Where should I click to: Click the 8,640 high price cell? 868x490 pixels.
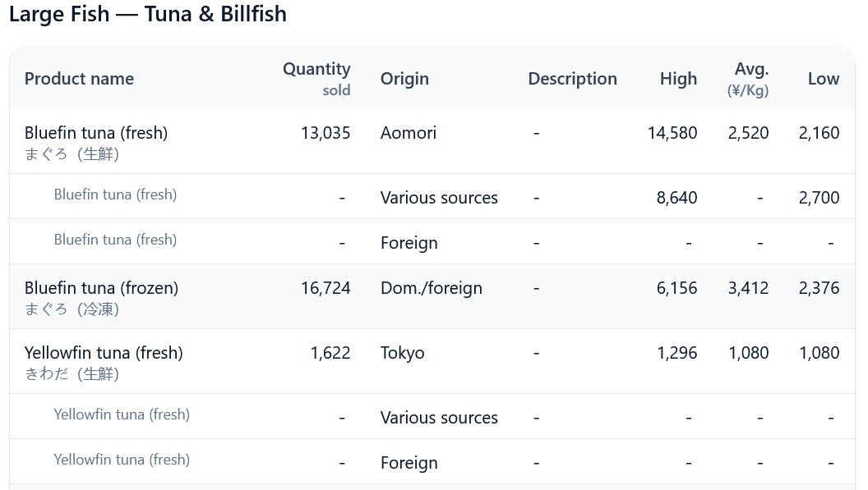676,198
